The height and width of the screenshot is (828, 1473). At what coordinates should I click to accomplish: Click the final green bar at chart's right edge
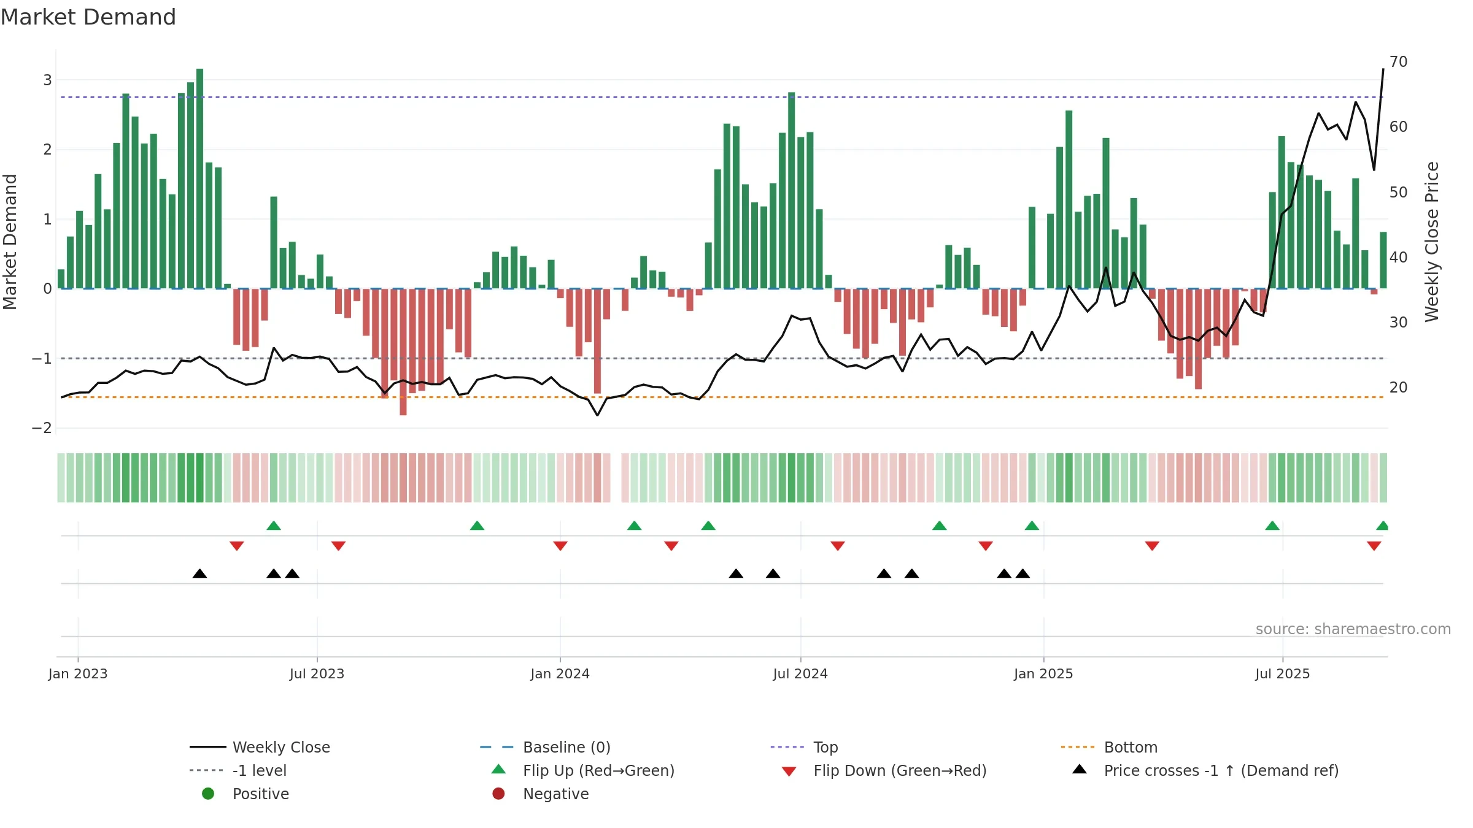click(1383, 260)
